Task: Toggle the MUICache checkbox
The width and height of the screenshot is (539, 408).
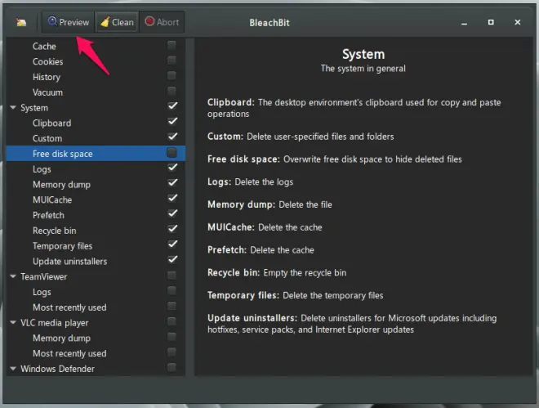Action: point(172,198)
